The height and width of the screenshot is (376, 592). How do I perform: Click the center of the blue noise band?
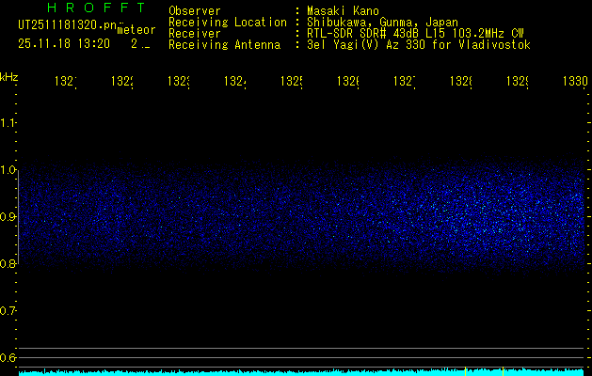tap(301, 218)
